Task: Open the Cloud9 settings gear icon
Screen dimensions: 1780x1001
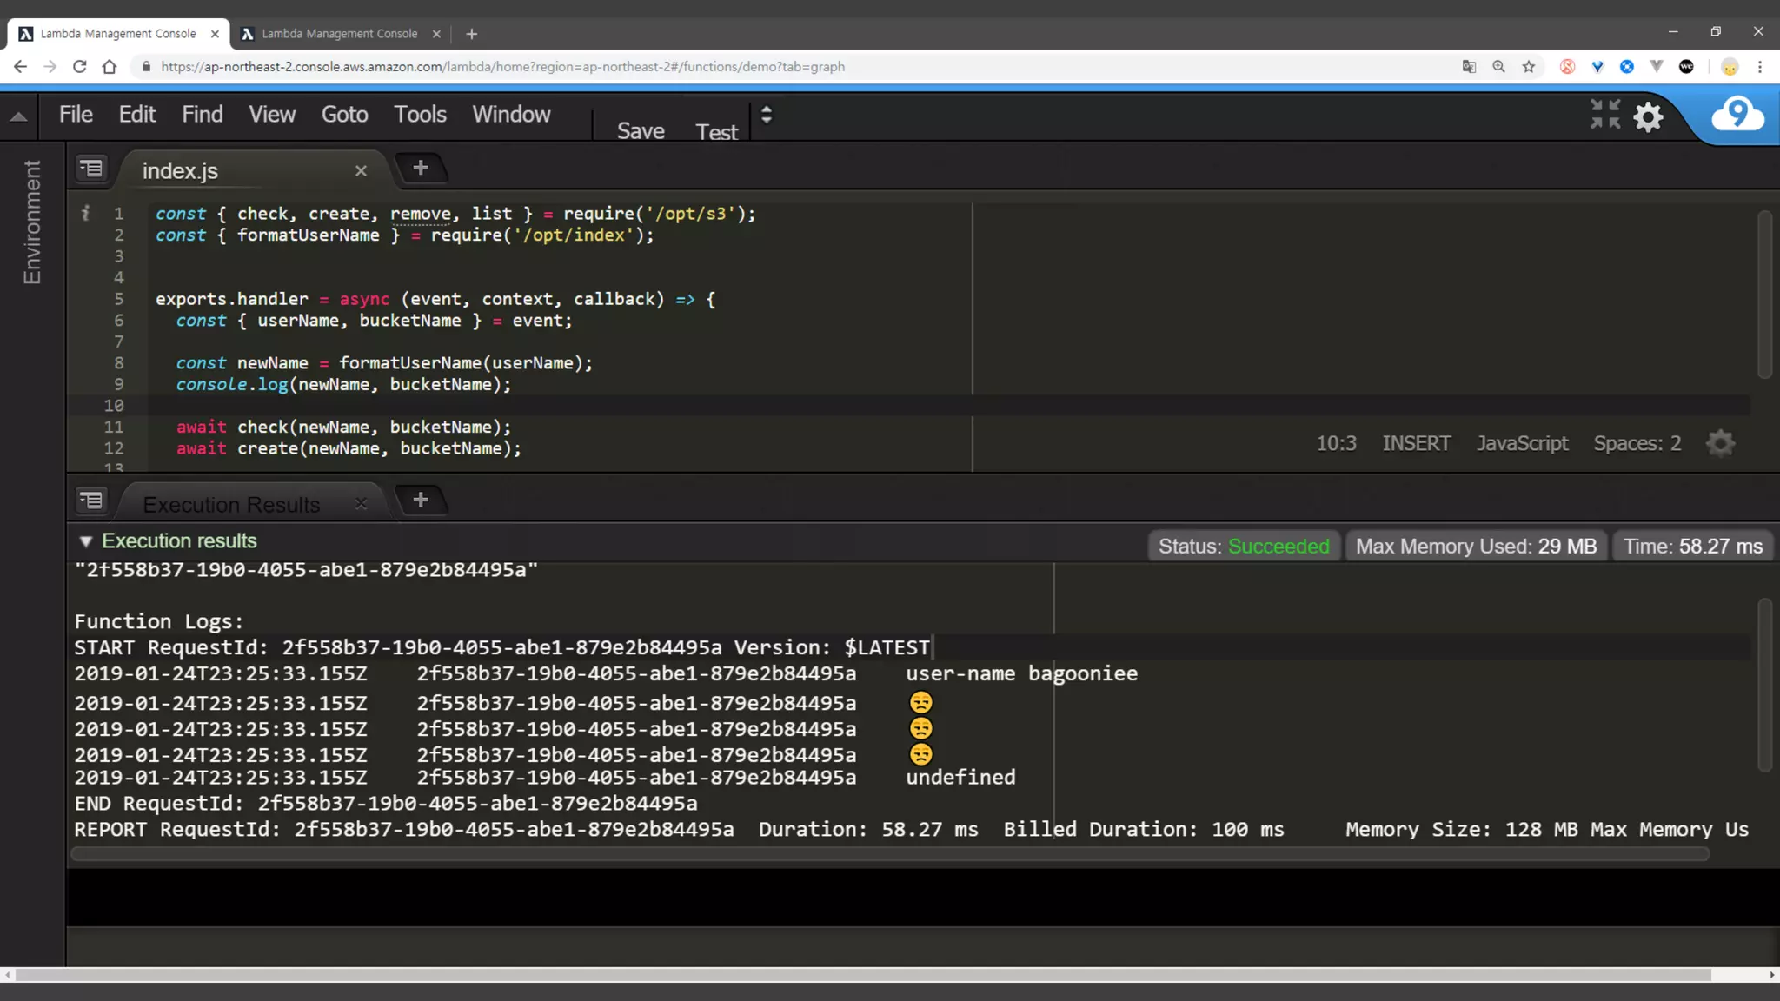Action: tap(1648, 116)
